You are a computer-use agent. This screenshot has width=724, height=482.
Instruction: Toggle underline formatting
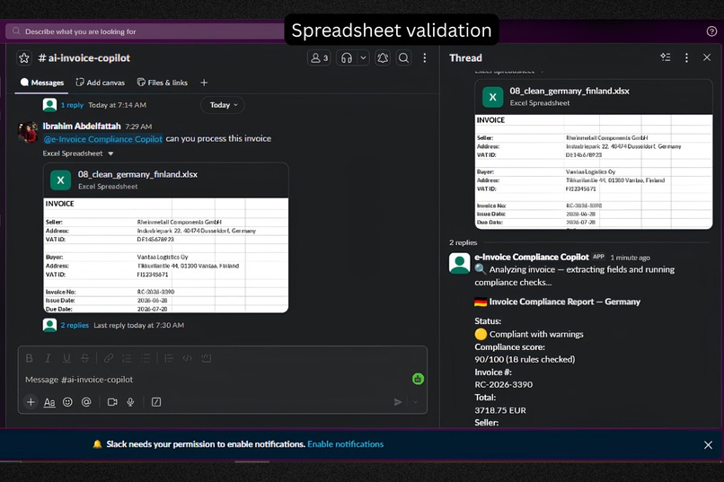tap(66, 358)
